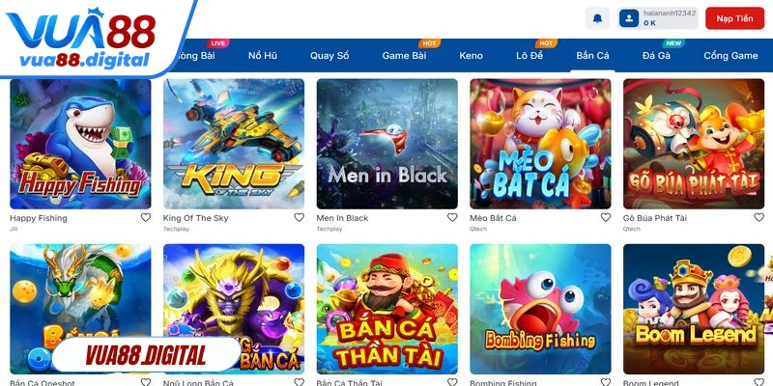
Task: Open the Cổng Game menu
Action: coord(730,56)
